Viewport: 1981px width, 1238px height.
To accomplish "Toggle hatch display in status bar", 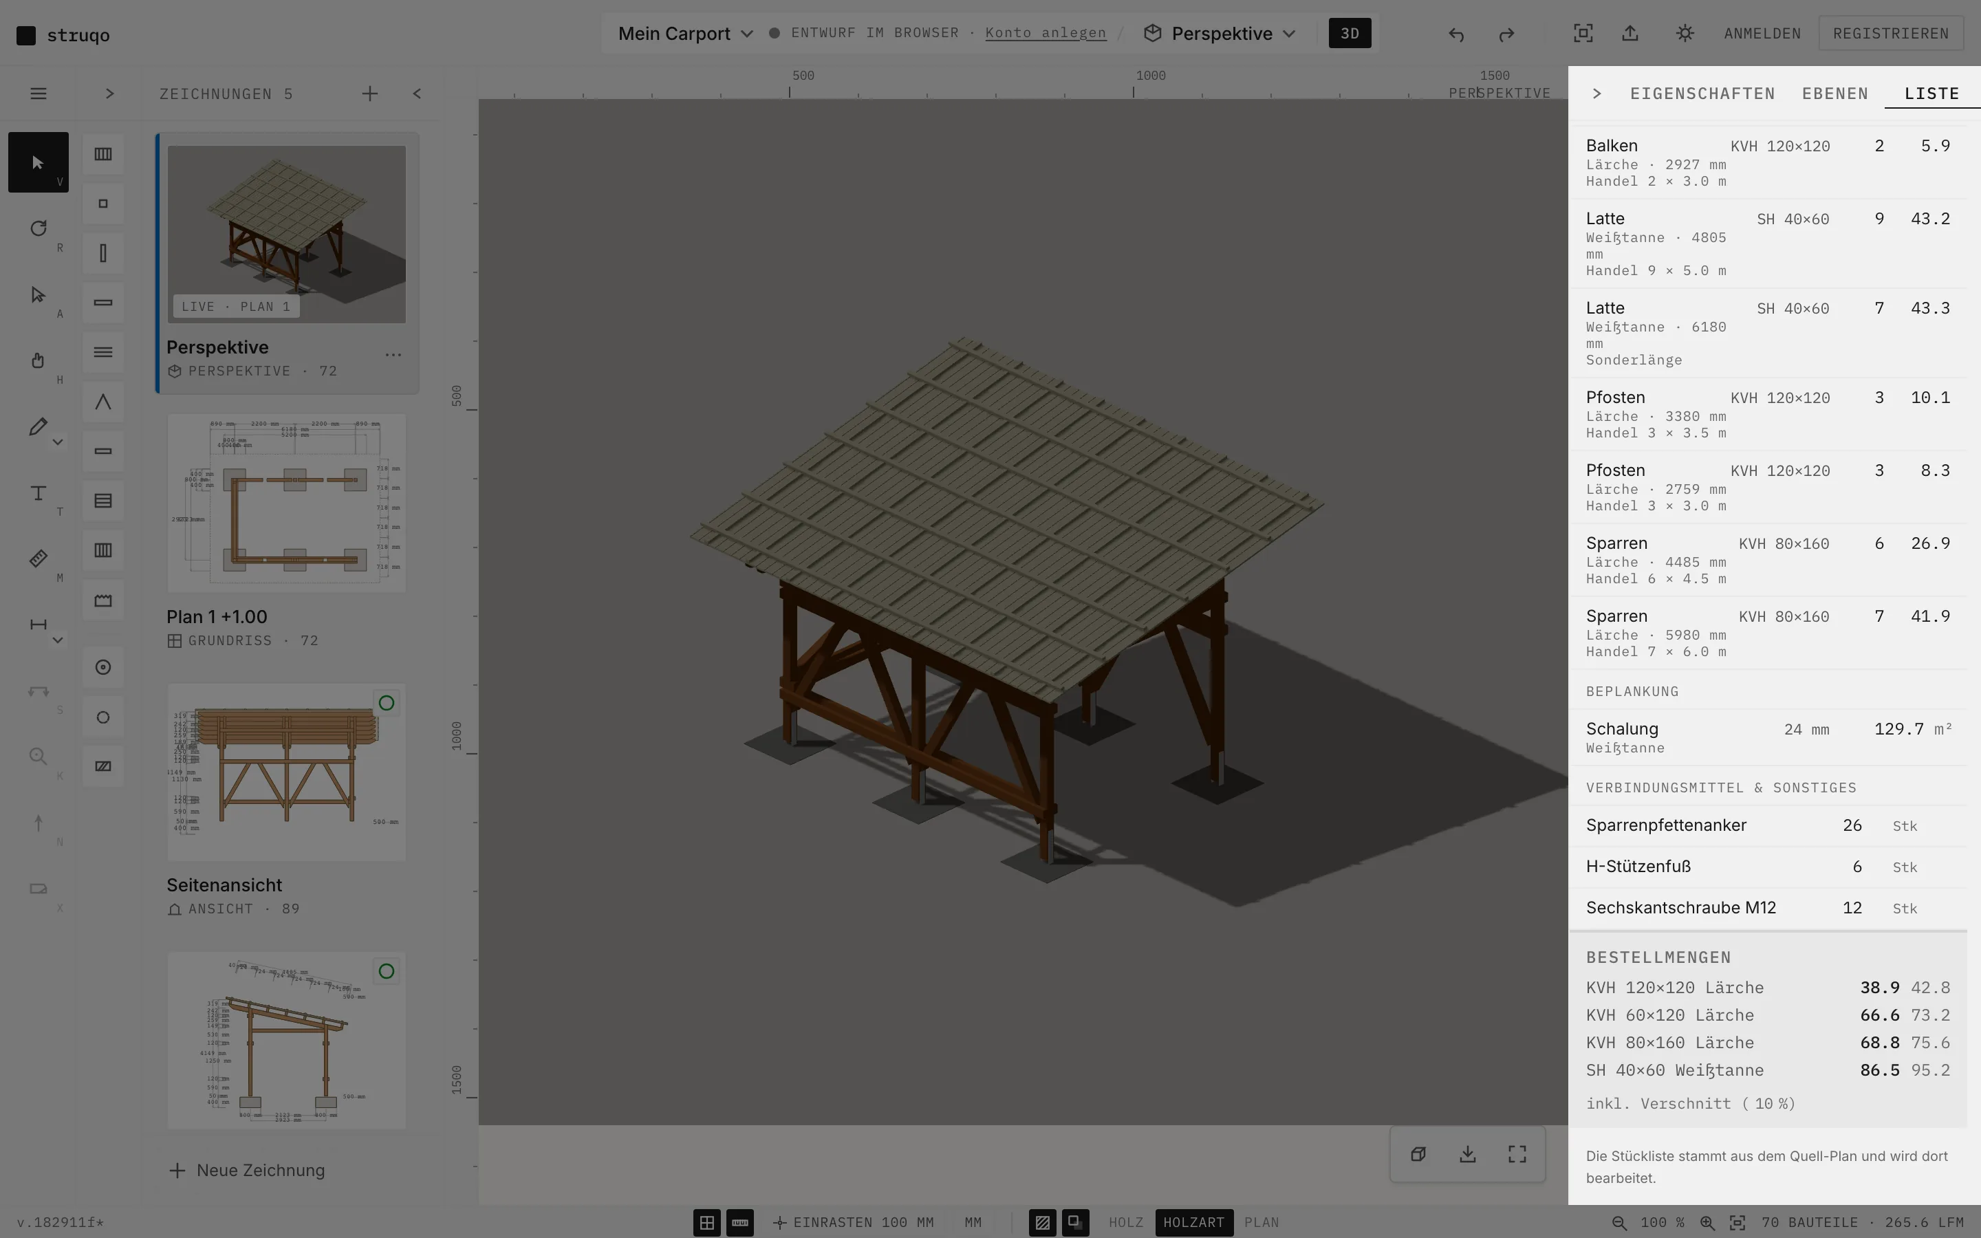I will point(1042,1222).
